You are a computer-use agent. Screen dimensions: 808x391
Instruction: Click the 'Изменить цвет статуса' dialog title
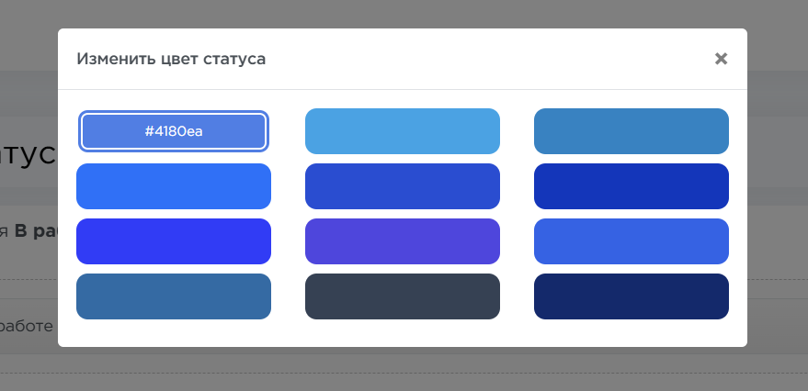(171, 59)
